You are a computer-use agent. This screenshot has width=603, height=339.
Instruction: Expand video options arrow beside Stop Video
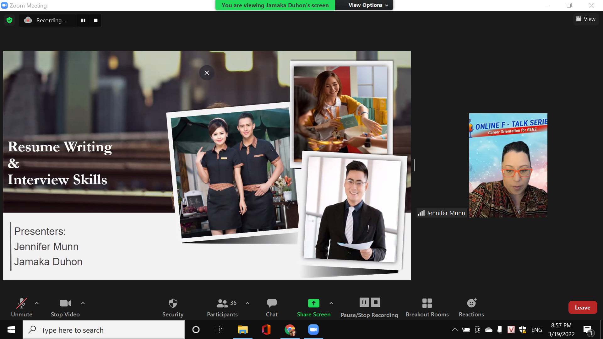83,303
